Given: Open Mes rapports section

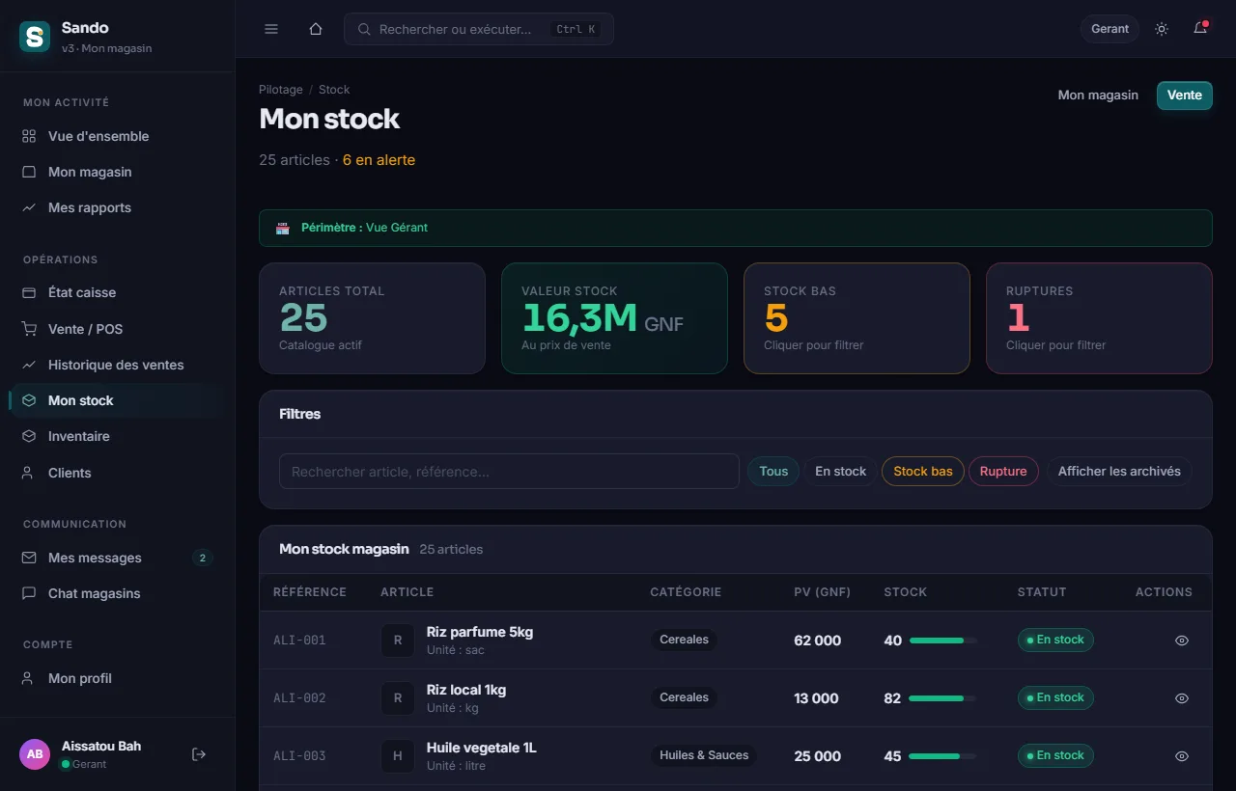Looking at the screenshot, I should 118,207.
